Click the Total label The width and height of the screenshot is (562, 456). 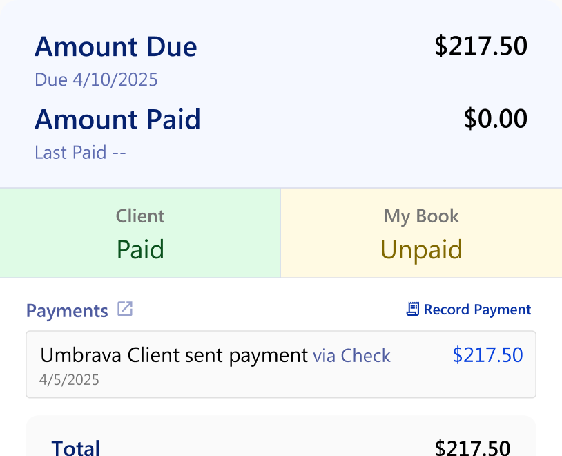point(76,448)
